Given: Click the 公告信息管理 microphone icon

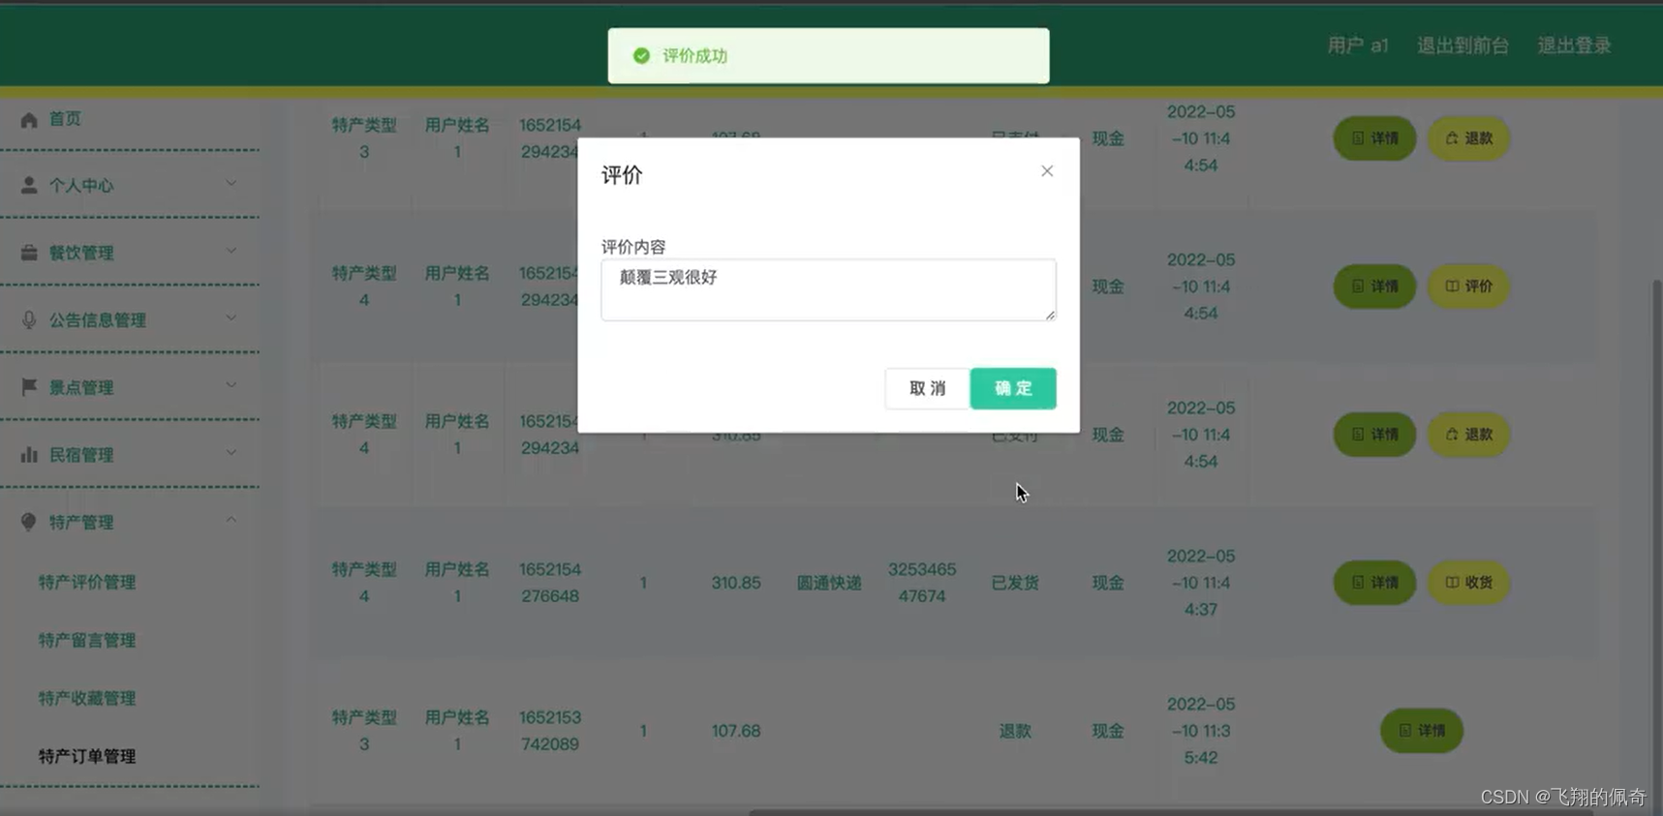Looking at the screenshot, I should 29,319.
